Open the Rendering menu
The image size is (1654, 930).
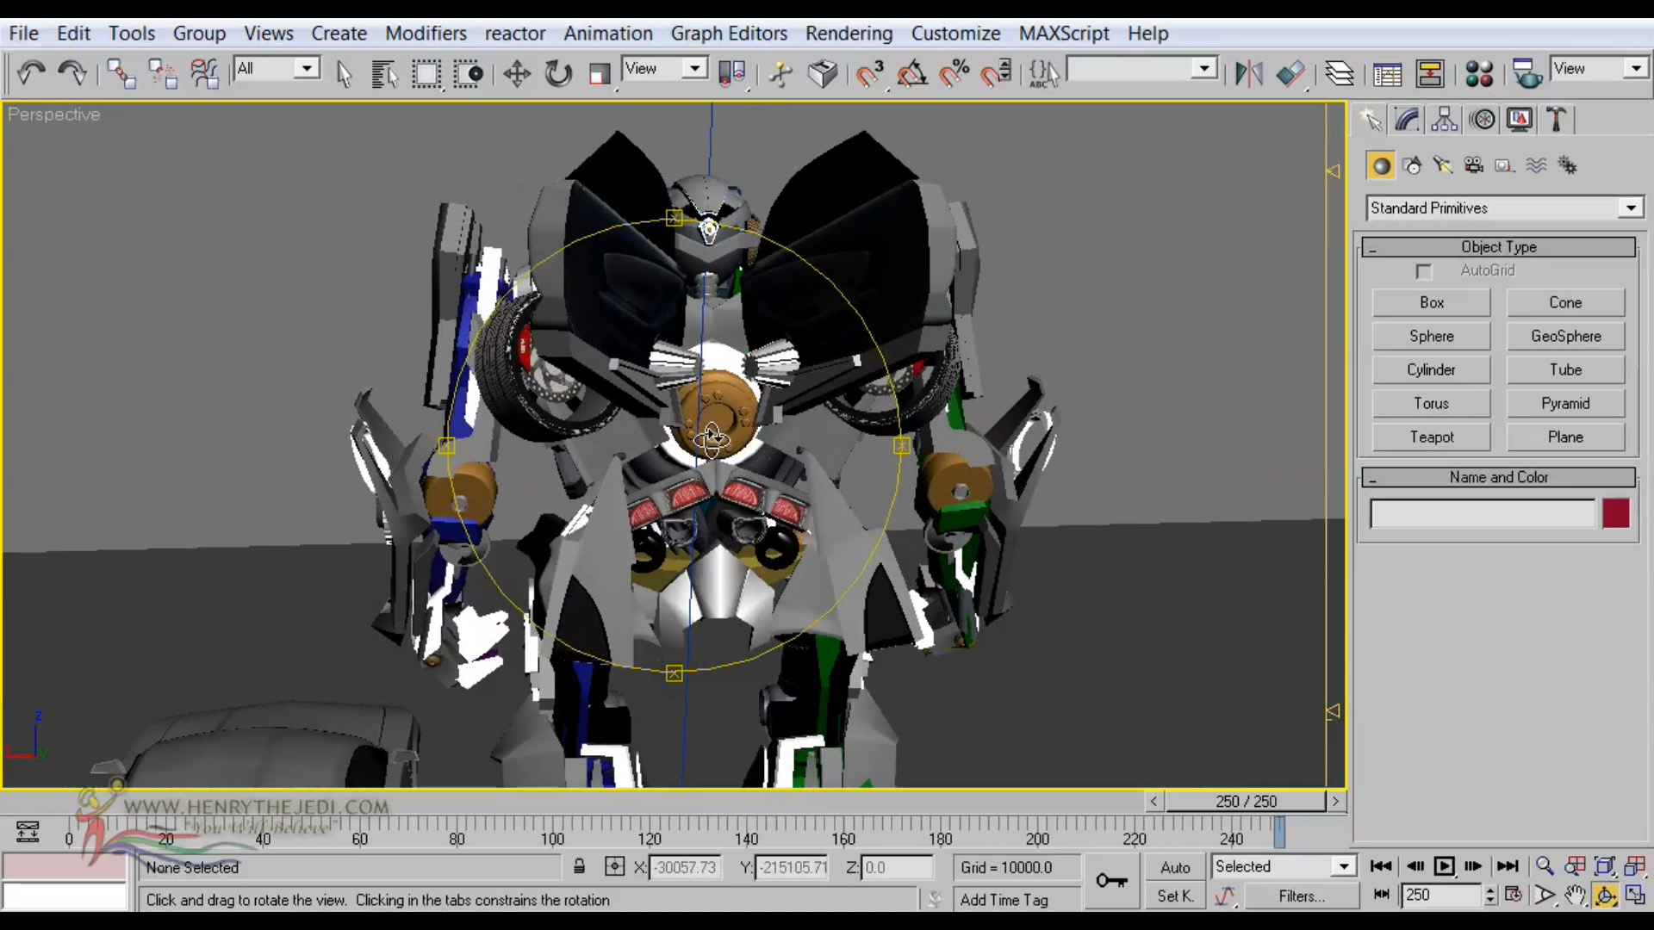pos(849,33)
